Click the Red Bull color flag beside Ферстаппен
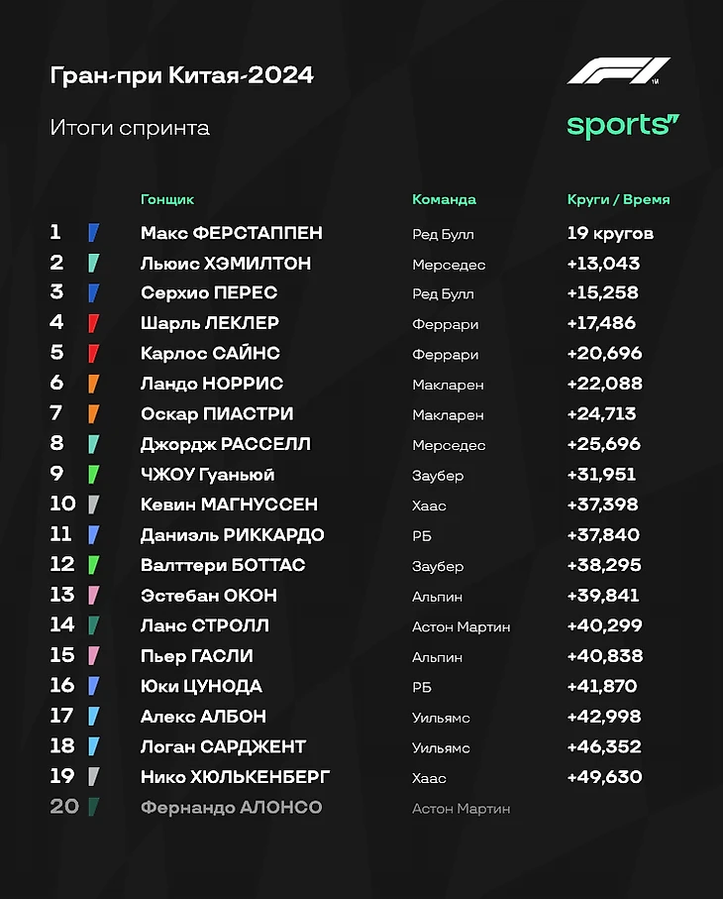 pyautogui.click(x=93, y=233)
